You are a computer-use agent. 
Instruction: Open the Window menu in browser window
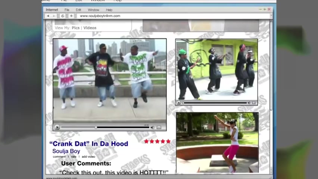click(x=93, y=10)
